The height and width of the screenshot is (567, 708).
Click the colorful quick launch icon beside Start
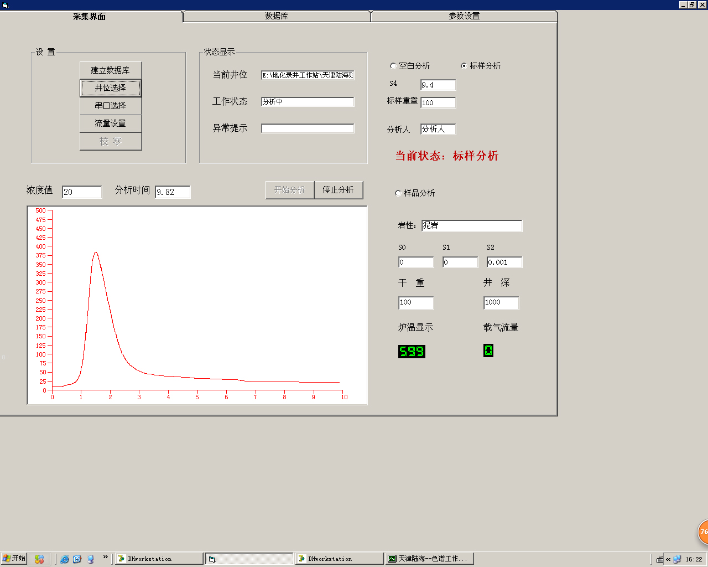pyautogui.click(x=39, y=559)
